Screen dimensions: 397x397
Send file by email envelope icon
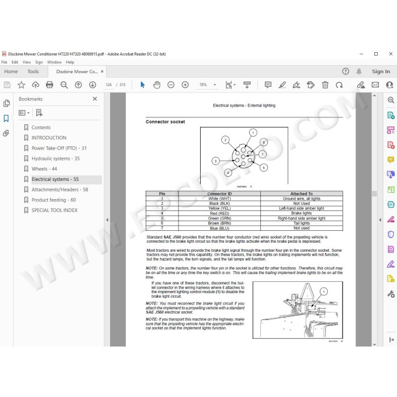pos(375,85)
